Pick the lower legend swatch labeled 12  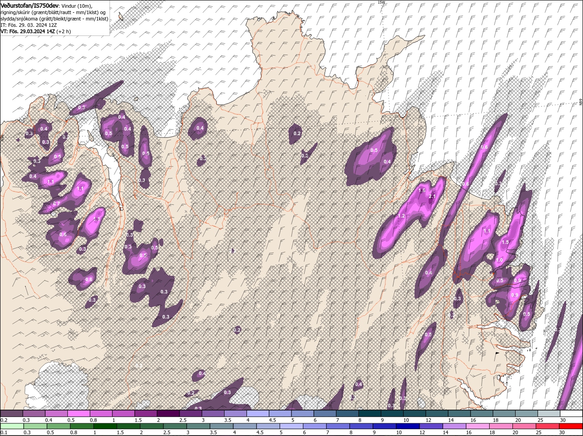click(x=431, y=426)
